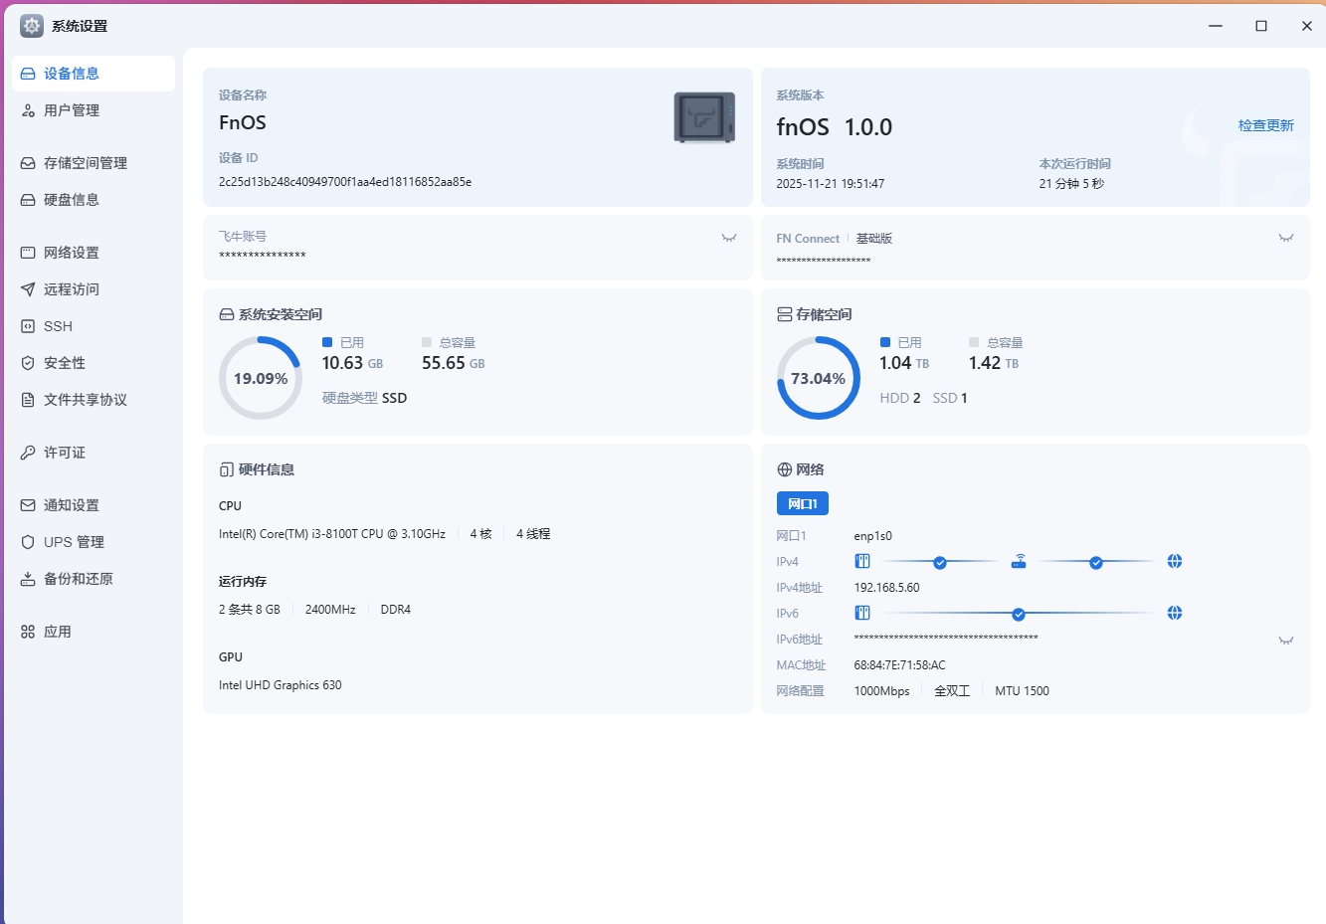Click the IPv4 address 192.168.5.60
Viewport: 1326px width, 924px height.
887,588
